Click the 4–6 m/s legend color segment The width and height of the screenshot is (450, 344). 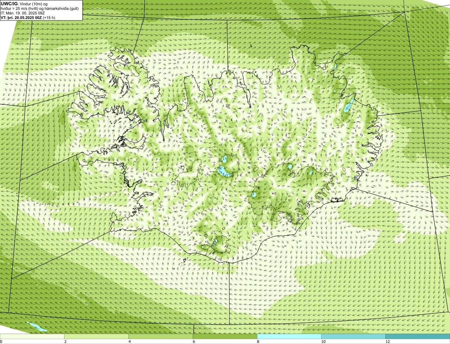coord(161,337)
